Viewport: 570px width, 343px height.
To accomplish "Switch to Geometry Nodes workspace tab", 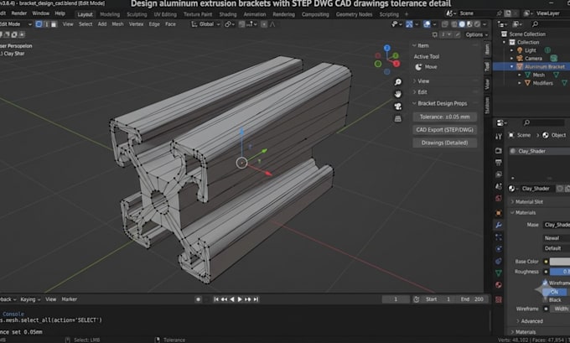I will (354, 14).
